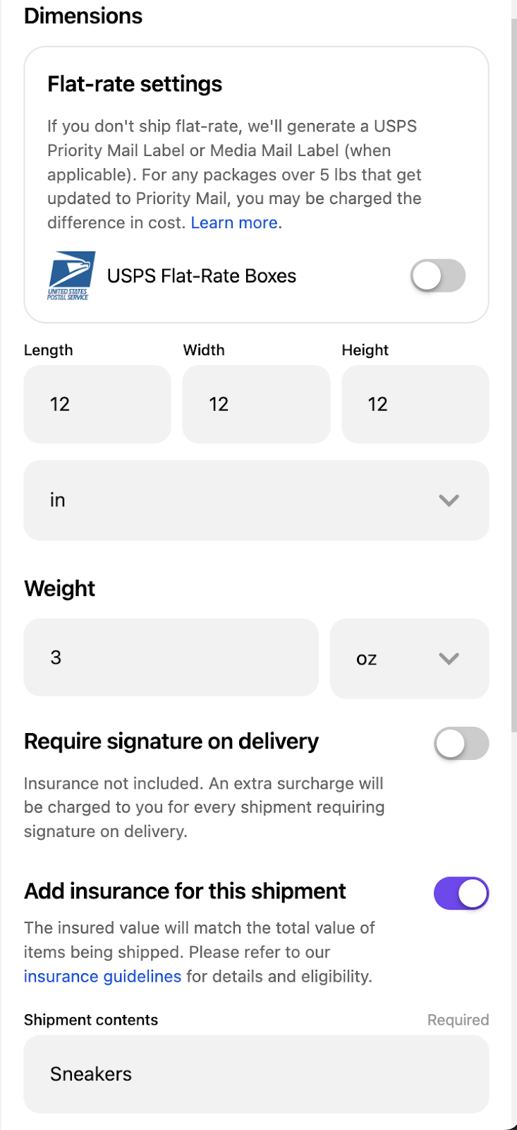Edit the Shipment contents field with Sneakers

256,1074
